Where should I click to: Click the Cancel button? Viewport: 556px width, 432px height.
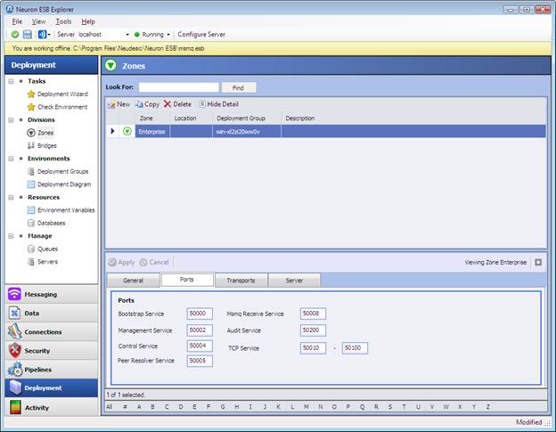(154, 262)
